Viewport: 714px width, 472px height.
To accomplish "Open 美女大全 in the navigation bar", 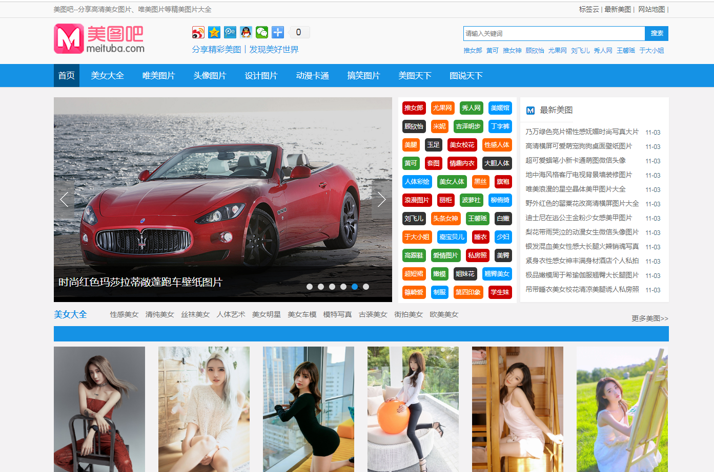I will [107, 76].
